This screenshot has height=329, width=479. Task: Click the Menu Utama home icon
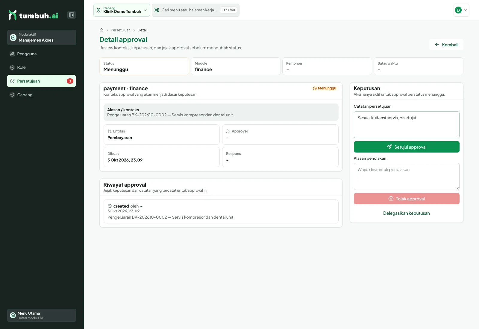pyautogui.click(x=13, y=315)
